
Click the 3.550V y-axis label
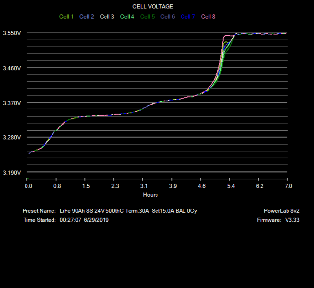(x=12, y=33)
